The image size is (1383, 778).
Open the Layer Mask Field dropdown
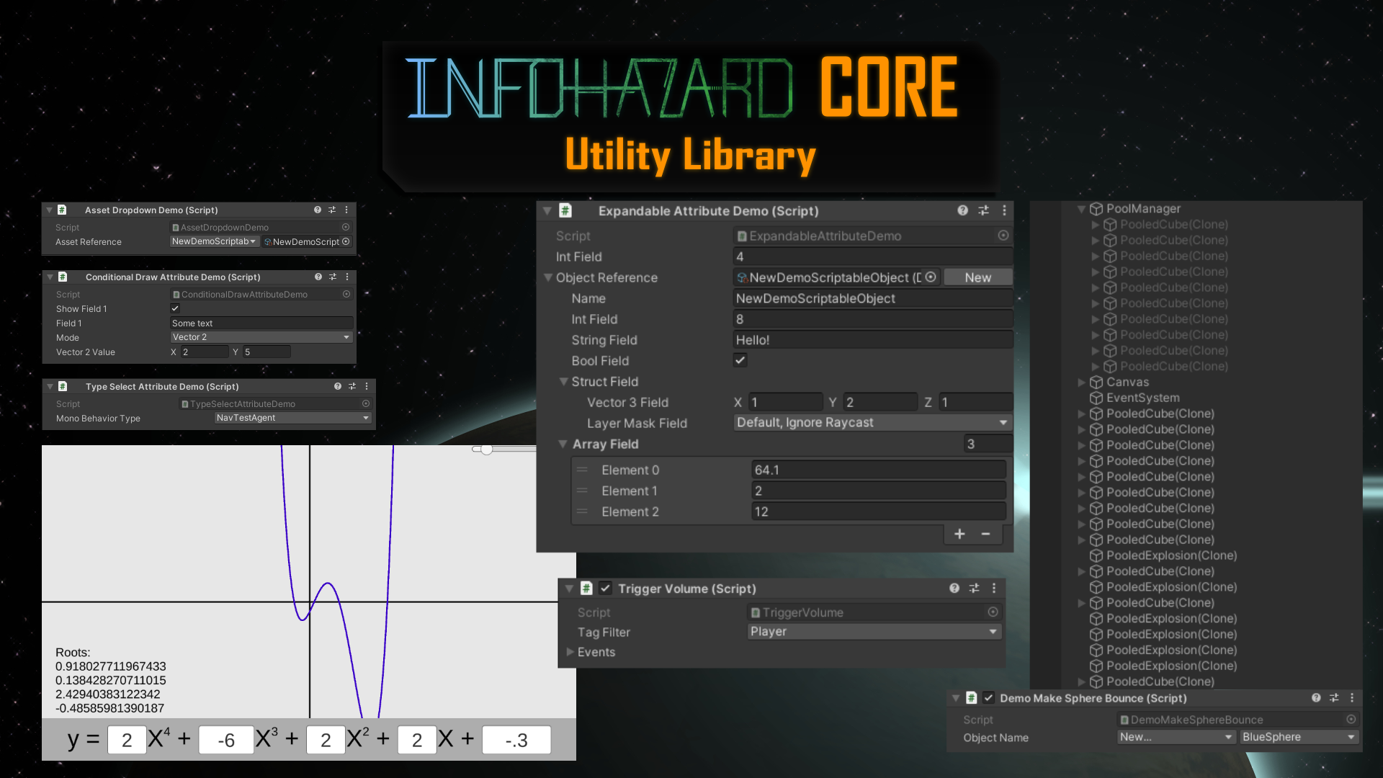[x=872, y=422]
